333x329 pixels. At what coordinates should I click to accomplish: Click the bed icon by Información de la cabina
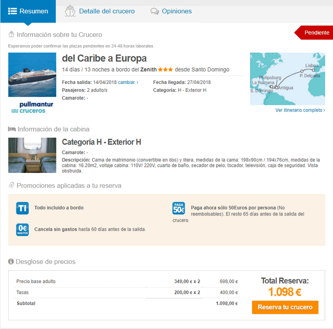click(x=11, y=129)
